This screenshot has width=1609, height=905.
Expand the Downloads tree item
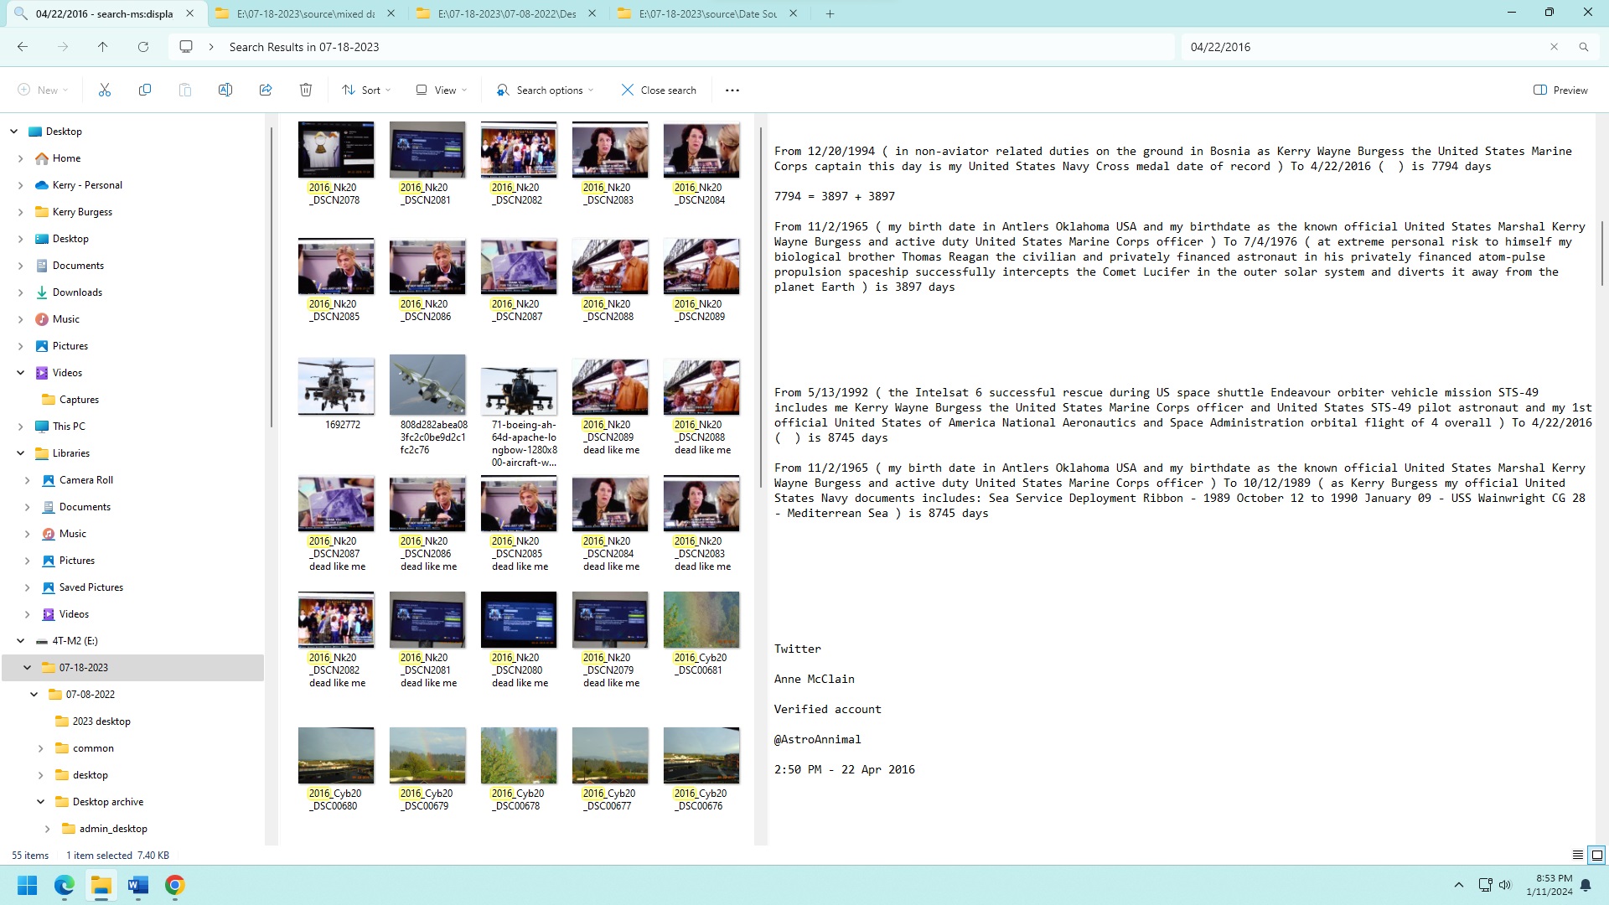(20, 292)
